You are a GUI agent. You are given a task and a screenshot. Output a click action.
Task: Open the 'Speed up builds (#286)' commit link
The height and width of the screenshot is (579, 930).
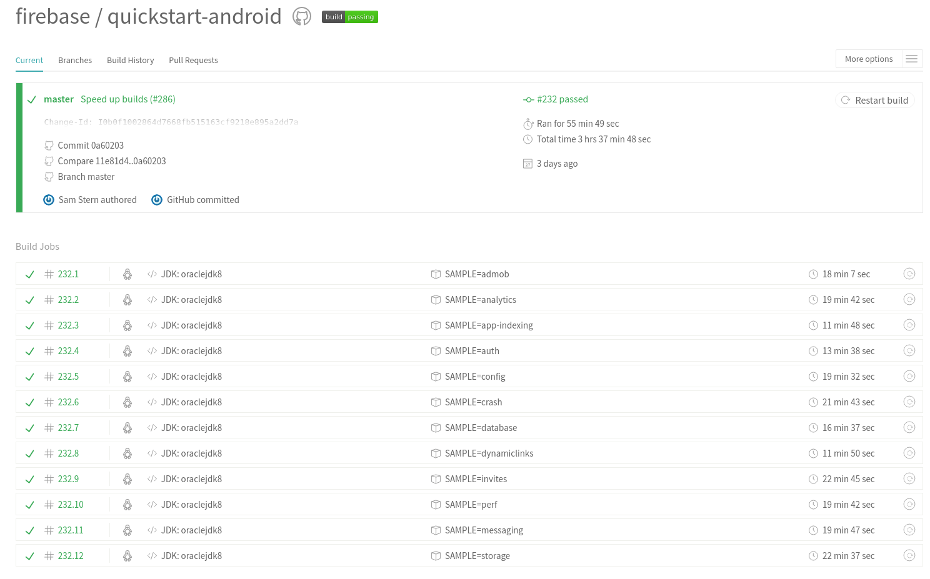127,99
